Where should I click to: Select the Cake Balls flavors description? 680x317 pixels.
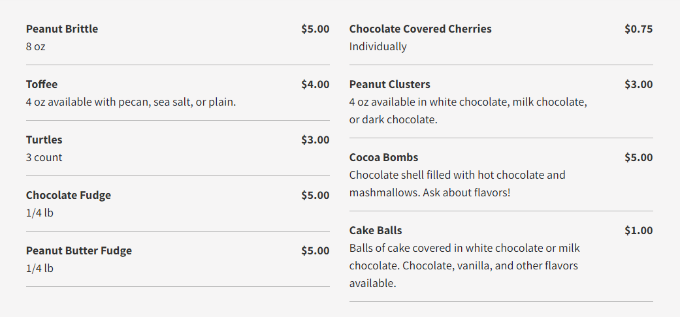pyautogui.click(x=464, y=265)
